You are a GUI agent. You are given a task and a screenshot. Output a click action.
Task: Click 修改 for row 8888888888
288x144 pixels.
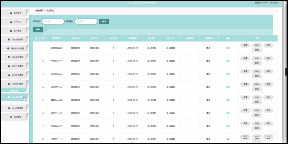tap(268, 45)
